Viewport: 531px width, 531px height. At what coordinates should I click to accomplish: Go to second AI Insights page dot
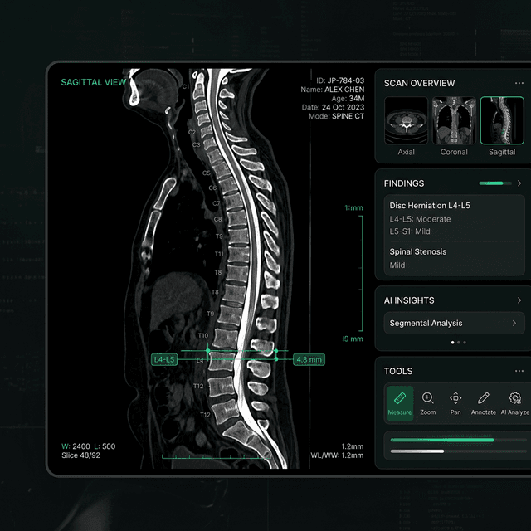(459, 343)
